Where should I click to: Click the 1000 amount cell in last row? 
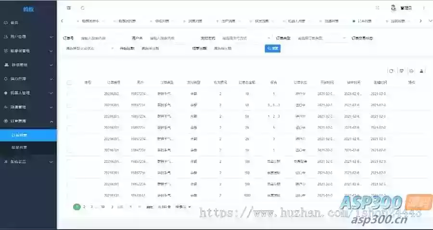click(x=247, y=195)
